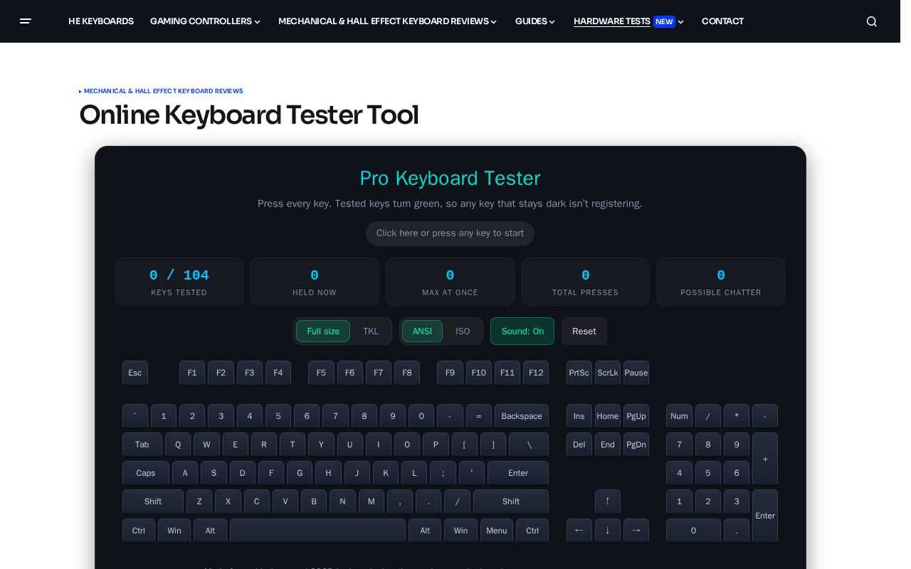Click the F5 key

coord(321,373)
